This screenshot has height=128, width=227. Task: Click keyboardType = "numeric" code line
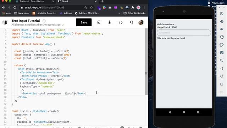pos(37,86)
